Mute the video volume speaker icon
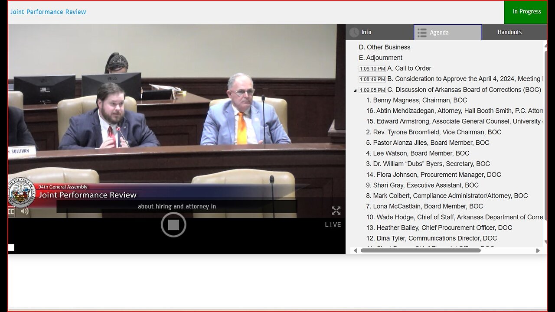This screenshot has height=312, width=555. [25, 211]
